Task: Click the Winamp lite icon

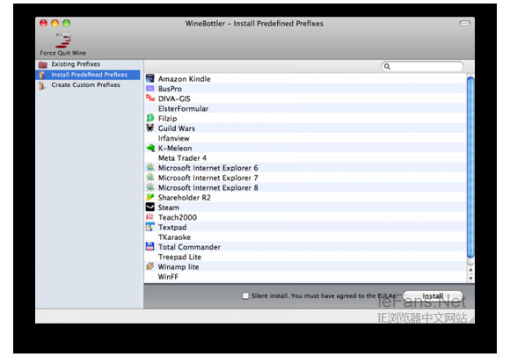Action: point(150,266)
